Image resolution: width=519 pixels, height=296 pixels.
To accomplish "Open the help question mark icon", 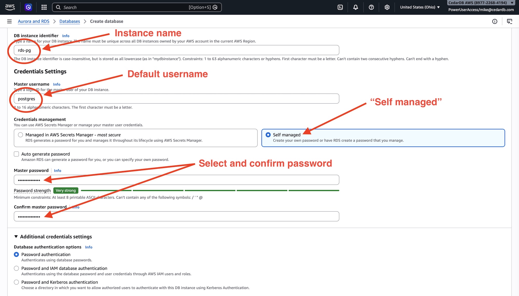I will tap(371, 7).
